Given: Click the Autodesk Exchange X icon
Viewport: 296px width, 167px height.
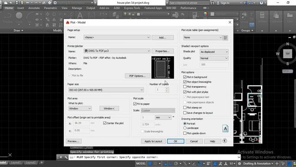Looking at the screenshot, I should 245,3.
